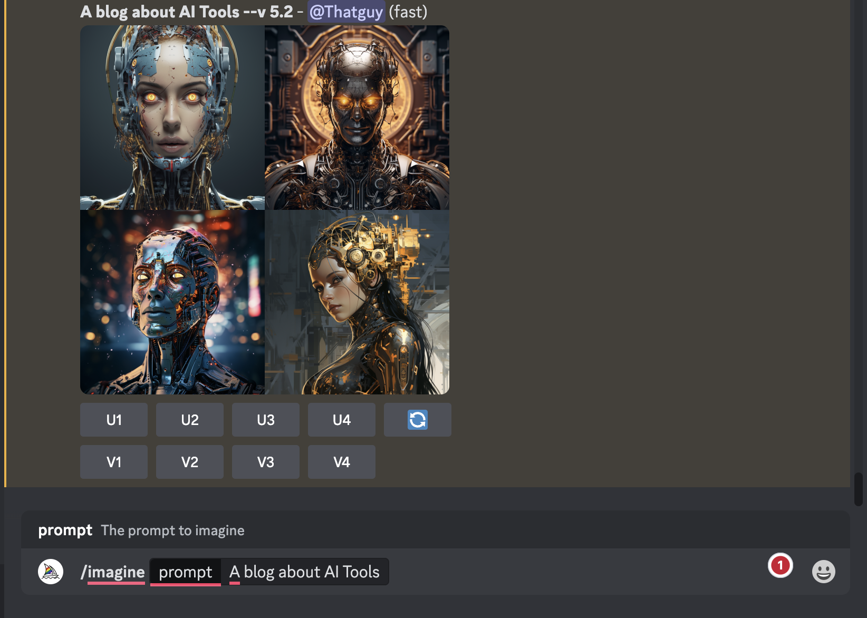Open the bottom-left blue android image

coord(172,302)
